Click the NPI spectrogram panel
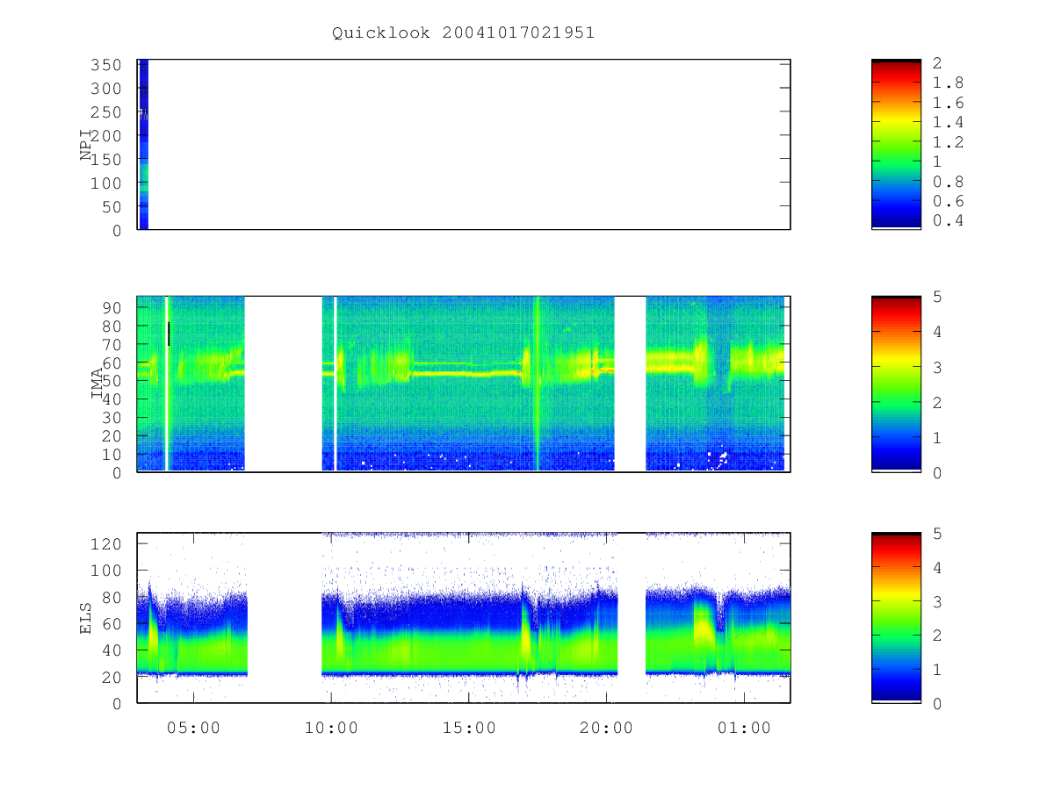 pyautogui.click(x=464, y=145)
